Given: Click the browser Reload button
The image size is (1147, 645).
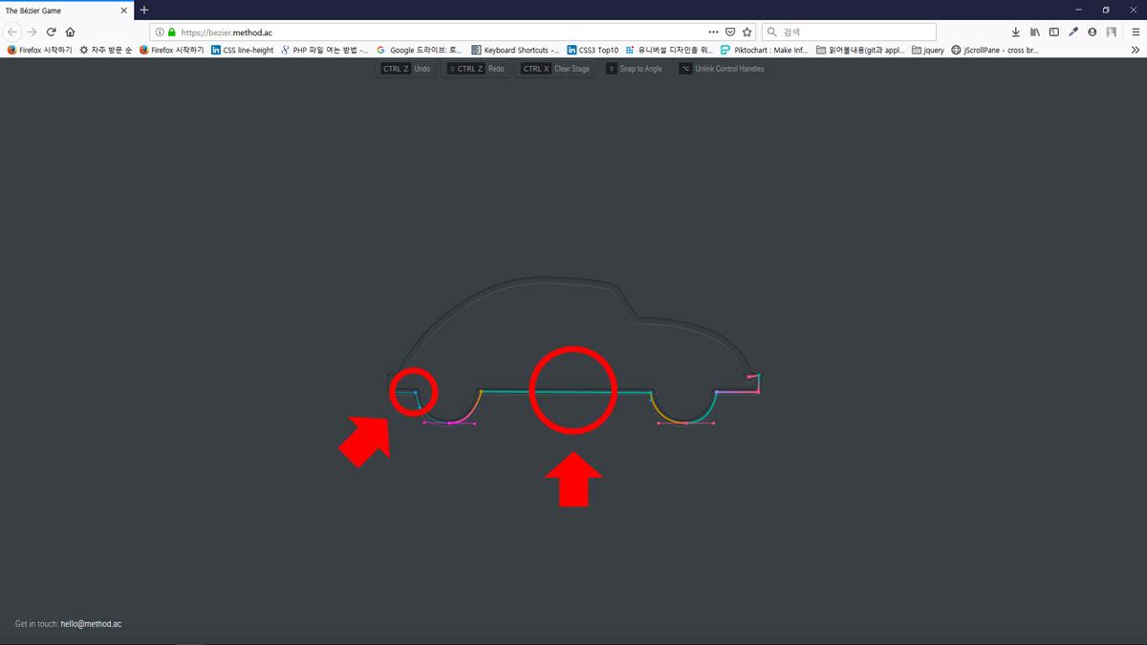Looking at the screenshot, I should (x=51, y=32).
